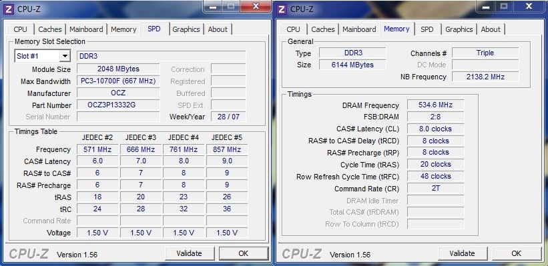This screenshot has height=266, width=548.
Task: Open Mainboard tab in right Memory window
Action: (359, 29)
